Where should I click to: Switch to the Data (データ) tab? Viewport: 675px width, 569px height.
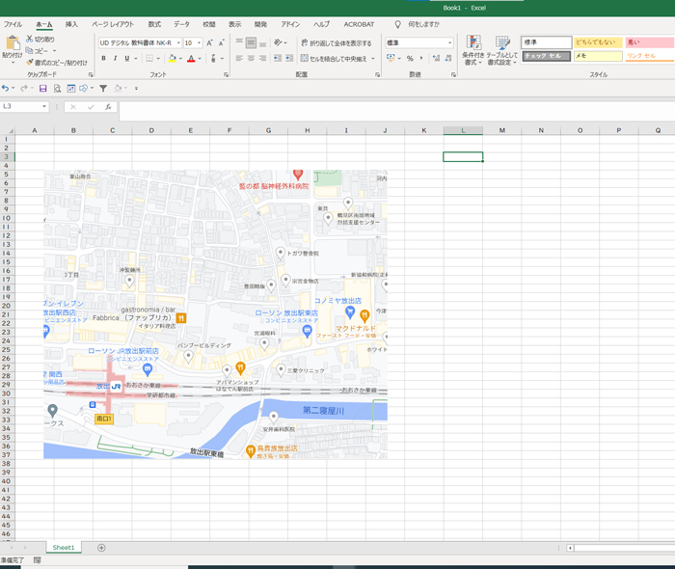pos(181,24)
